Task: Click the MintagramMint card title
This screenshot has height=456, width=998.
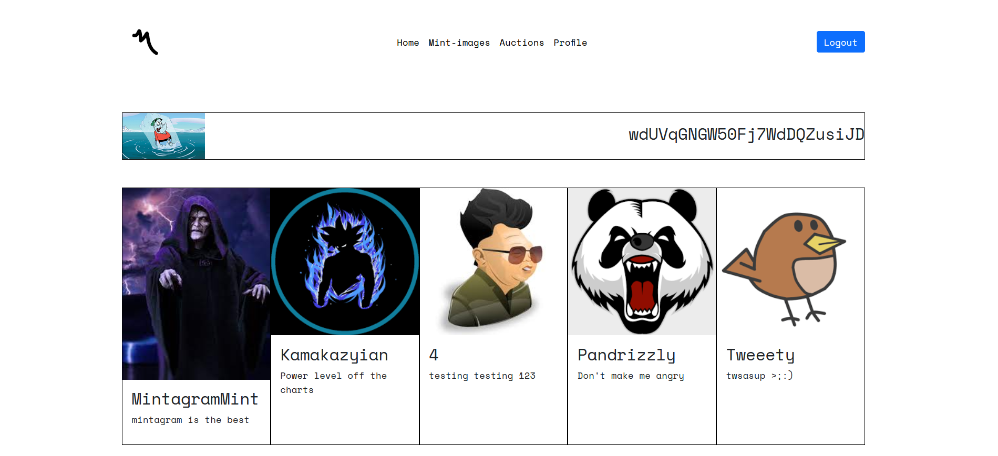Action: point(195,399)
